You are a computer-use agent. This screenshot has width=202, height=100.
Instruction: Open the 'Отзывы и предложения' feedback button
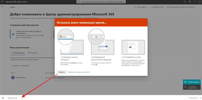click(192, 87)
